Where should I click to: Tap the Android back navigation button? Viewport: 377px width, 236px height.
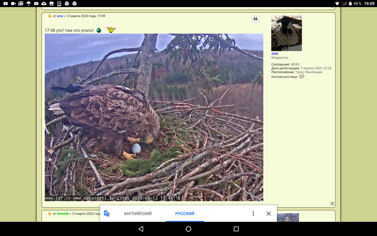(x=141, y=229)
